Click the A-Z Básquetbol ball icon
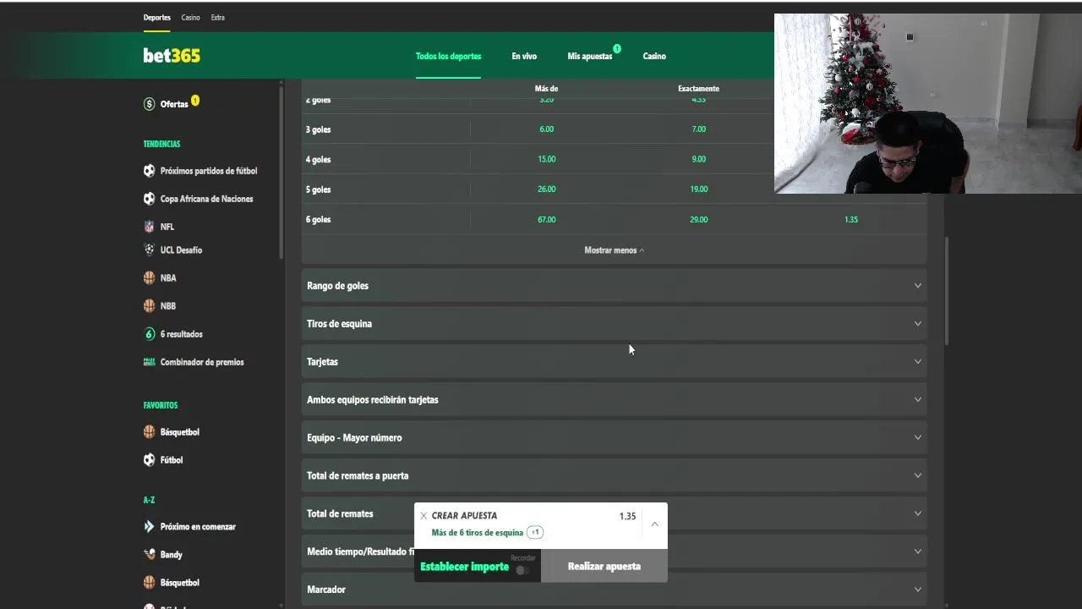This screenshot has width=1082, height=609. [150, 583]
